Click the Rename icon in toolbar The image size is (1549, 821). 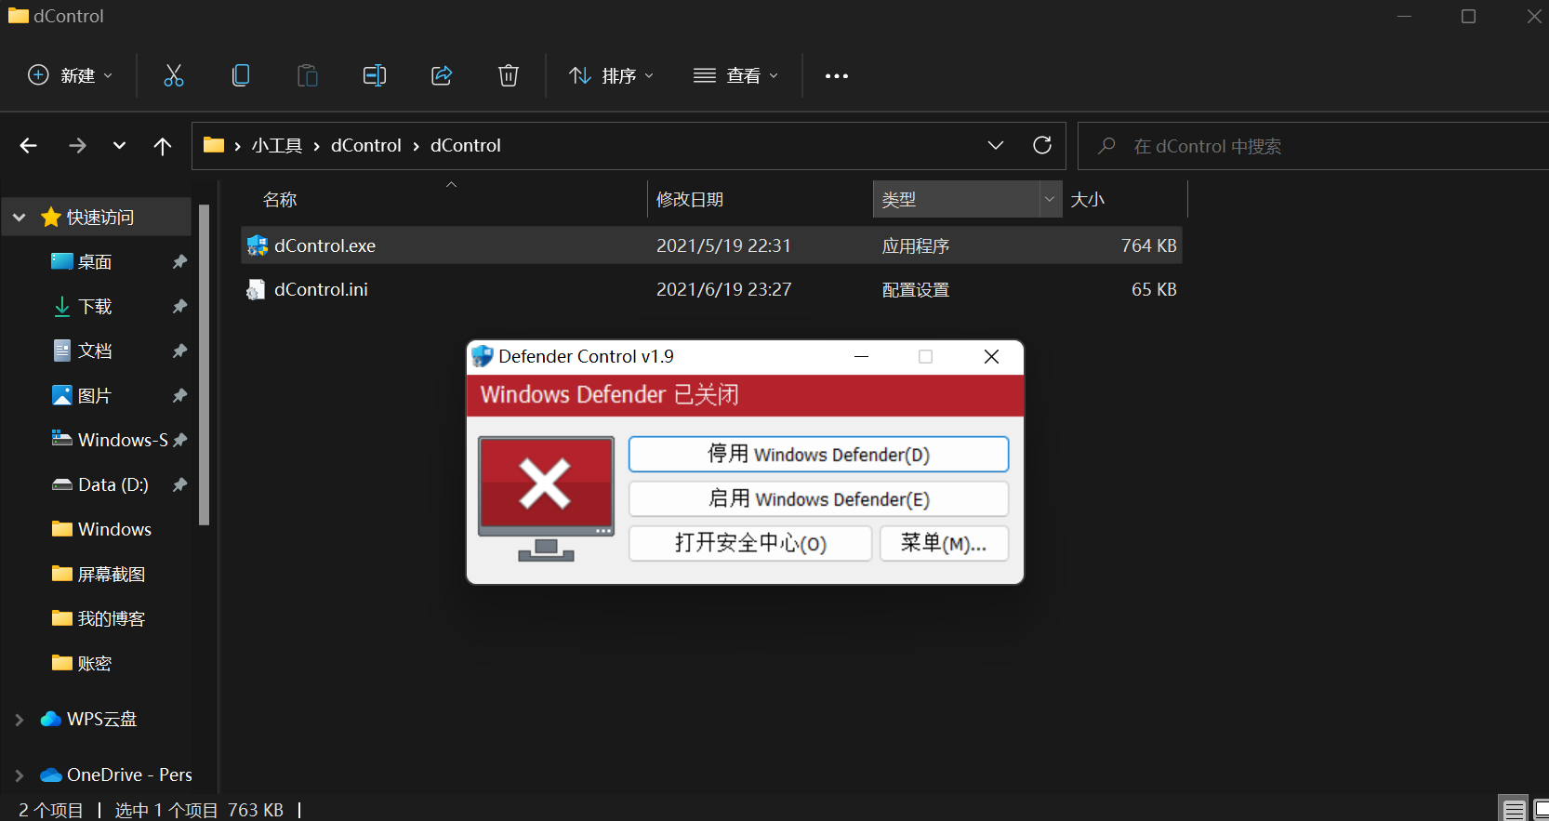(x=375, y=75)
